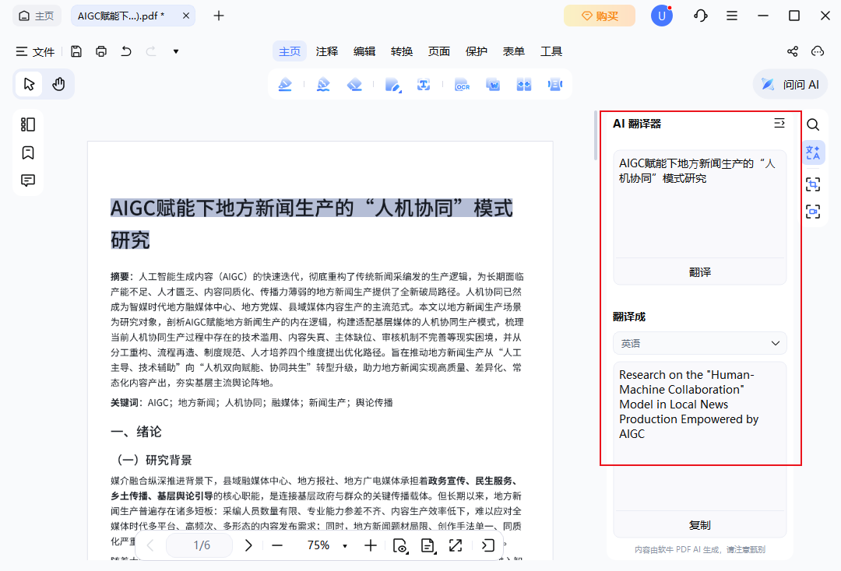The image size is (841, 571).
Task: Open the reading view mode options
Action: pyautogui.click(x=400, y=545)
